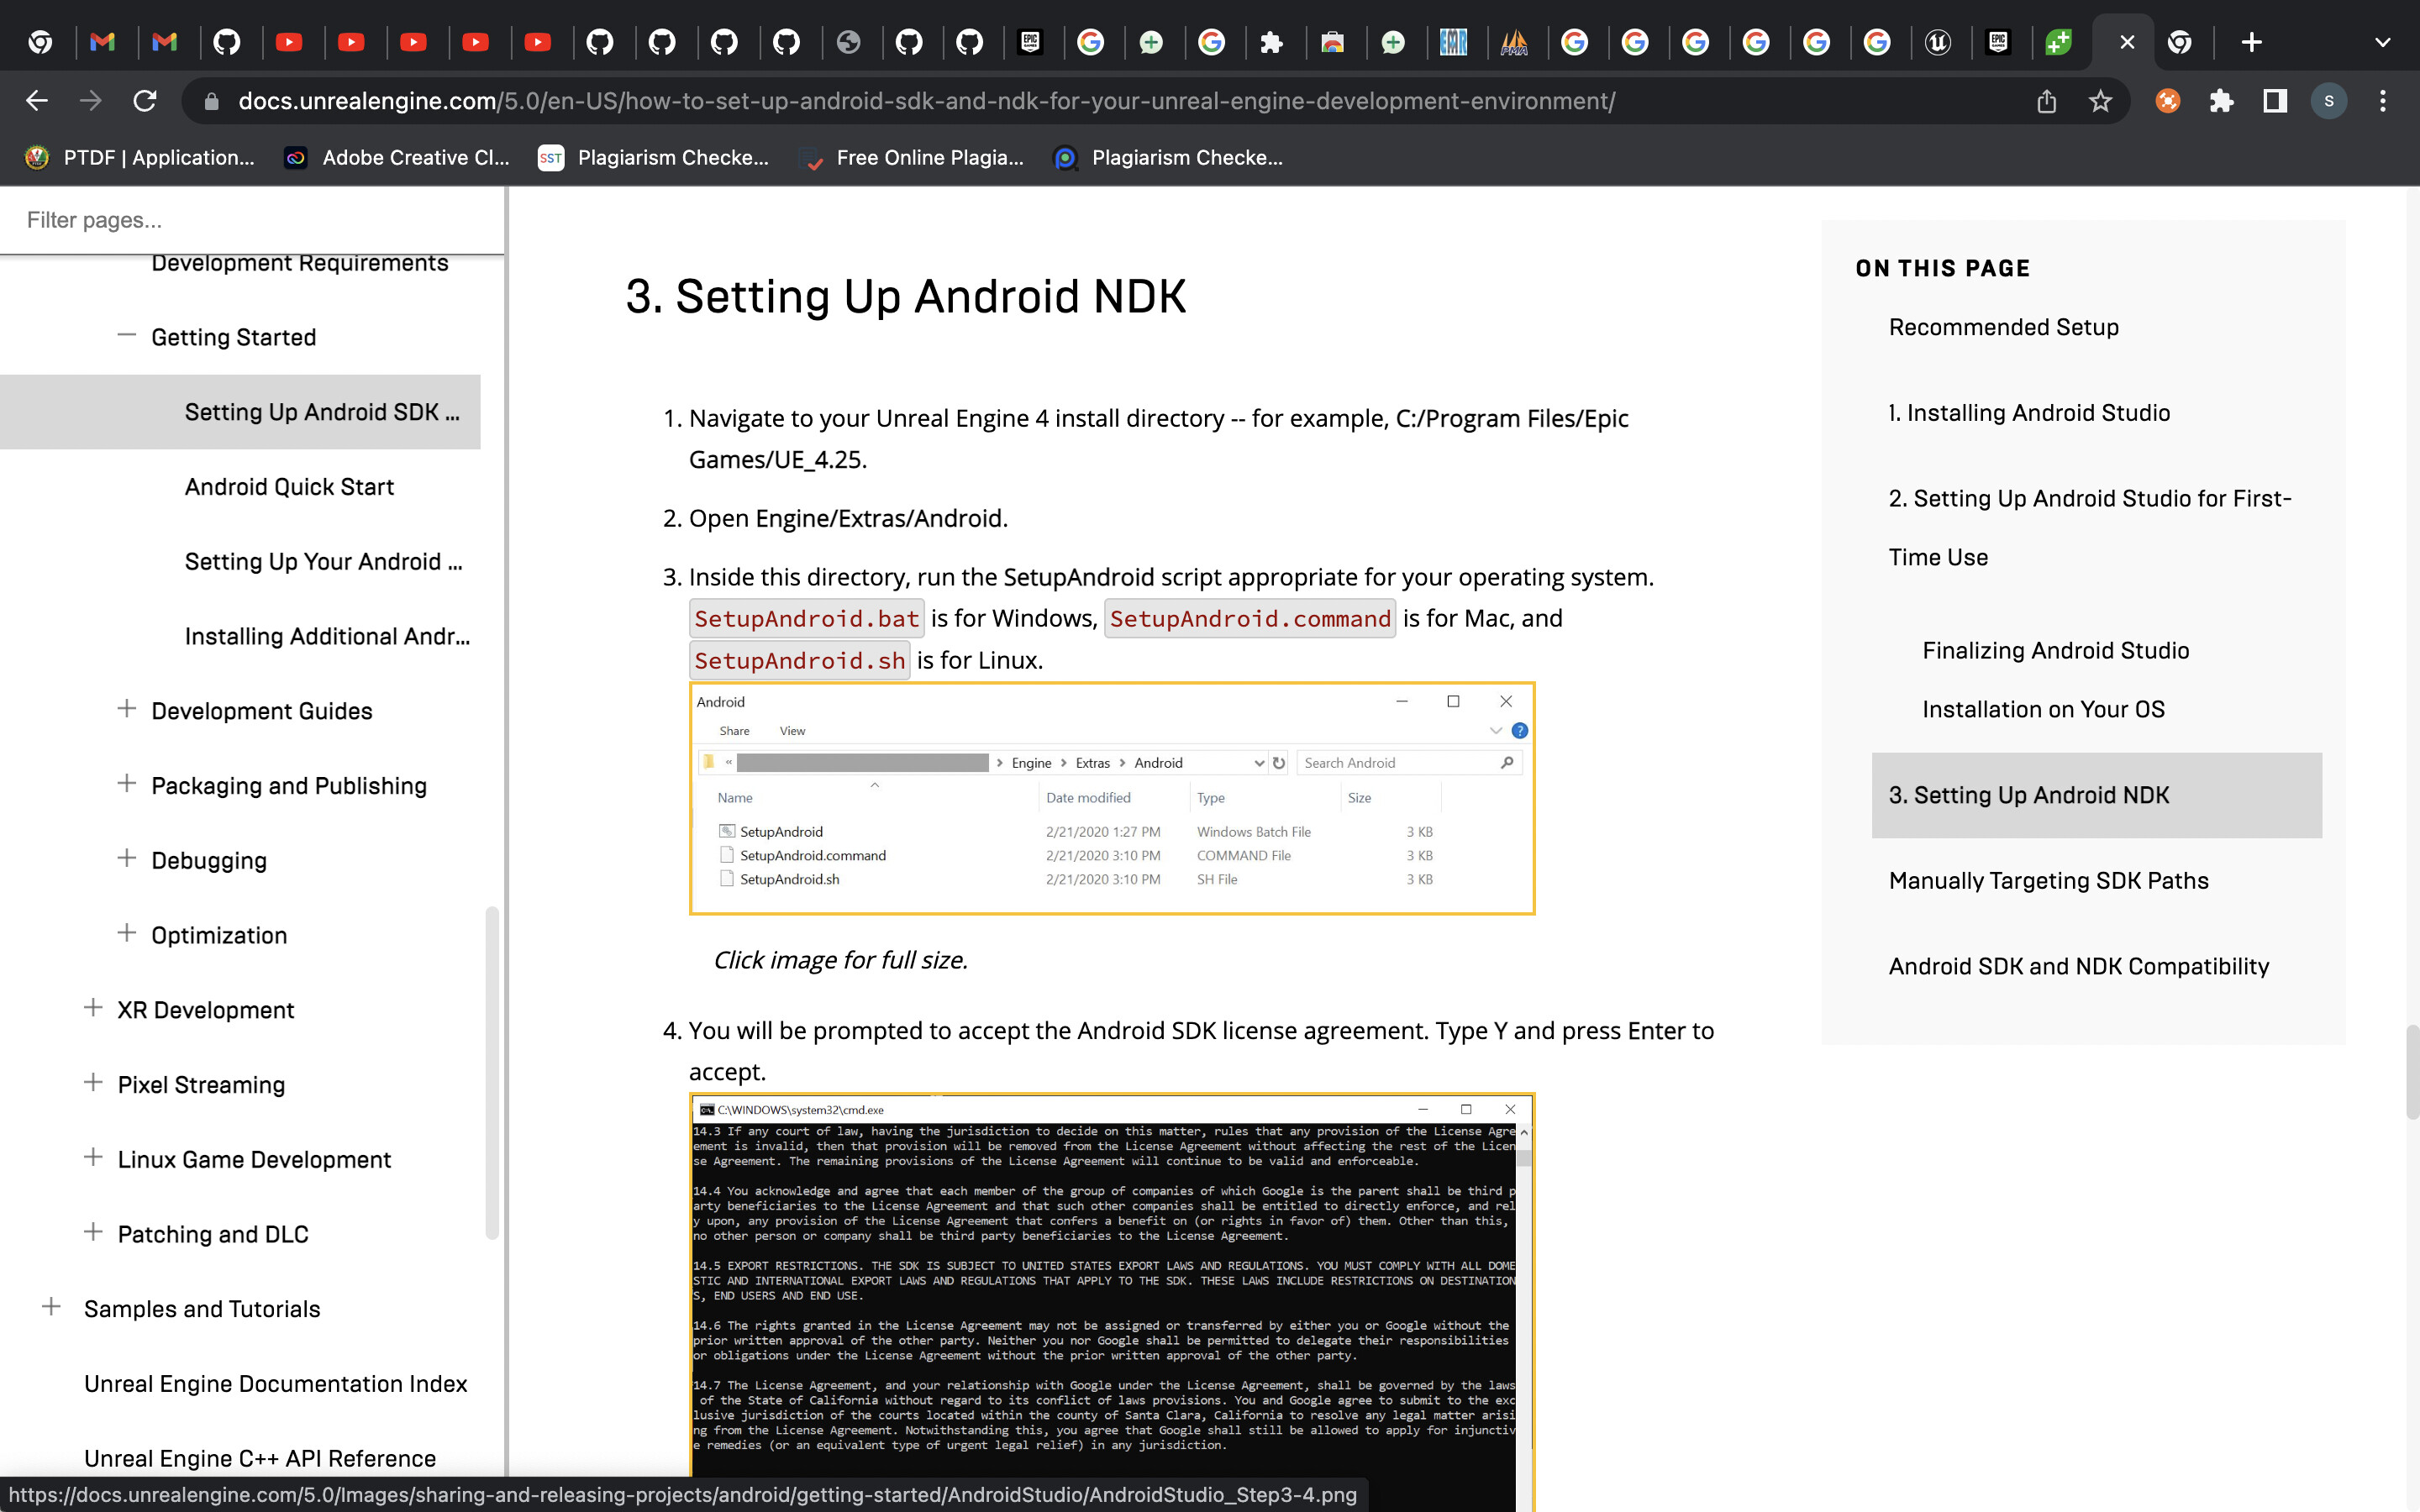Click the browser reload icon
Viewport: 2420px width, 1512px height.
145,101
